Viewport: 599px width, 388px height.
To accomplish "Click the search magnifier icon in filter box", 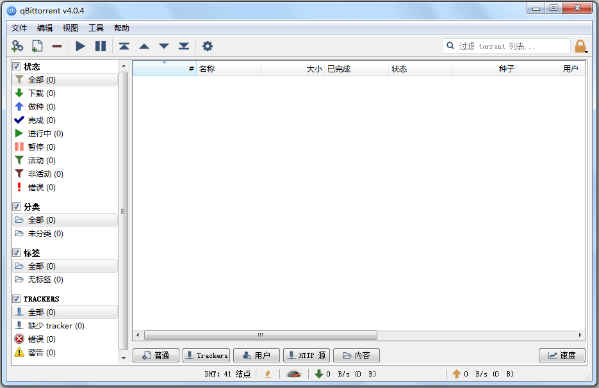I will (x=450, y=46).
